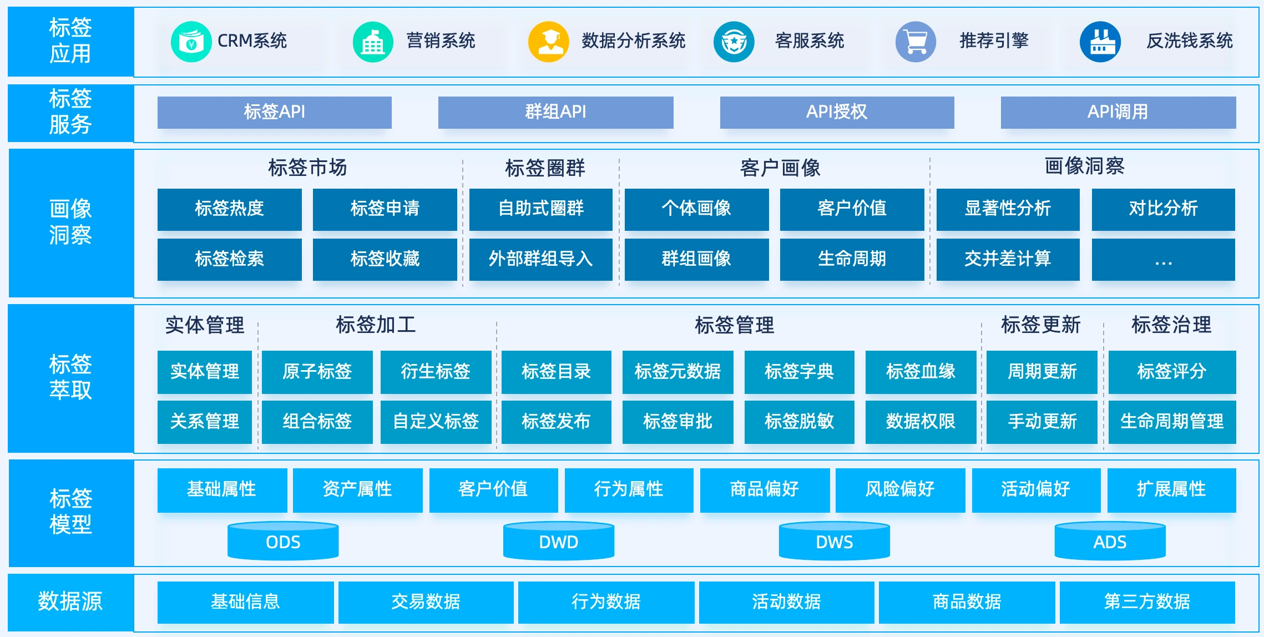Select the 数据源 layer label
This screenshot has height=637, width=1264.
pyautogui.click(x=71, y=602)
